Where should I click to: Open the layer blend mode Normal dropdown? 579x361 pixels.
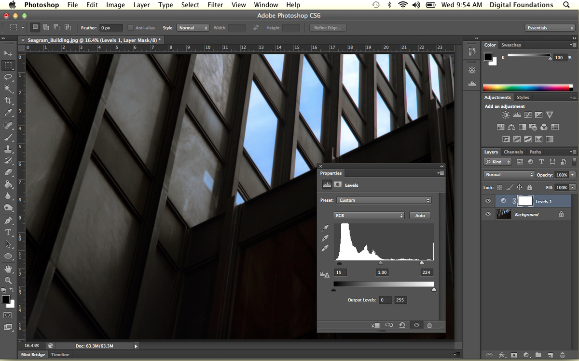click(x=509, y=175)
